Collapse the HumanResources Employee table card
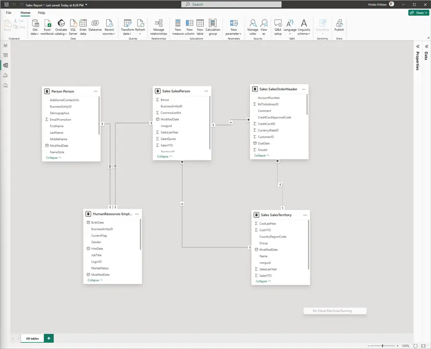Viewport: 431px width, 349px height. (95, 280)
